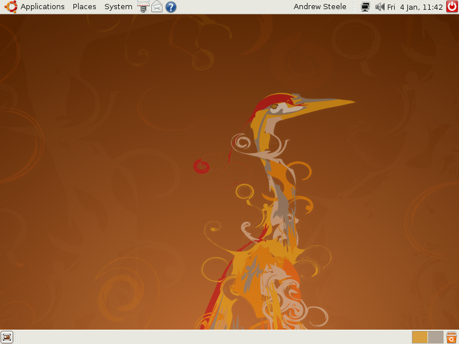Image resolution: width=459 pixels, height=344 pixels.
Task: Click the network connection monitor icon
Action: click(365, 7)
